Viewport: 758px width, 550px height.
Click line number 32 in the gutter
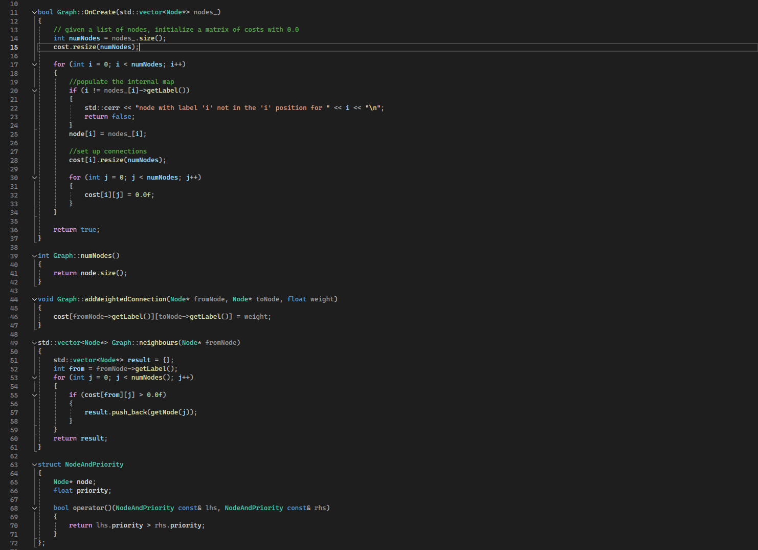pyautogui.click(x=14, y=195)
